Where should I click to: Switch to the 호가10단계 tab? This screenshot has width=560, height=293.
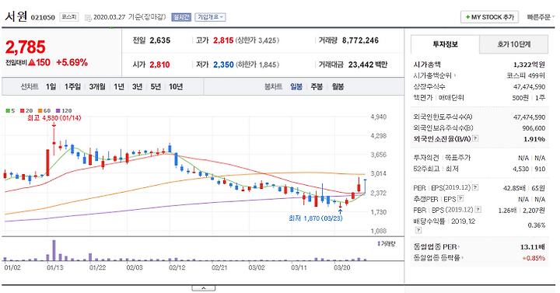point(513,44)
